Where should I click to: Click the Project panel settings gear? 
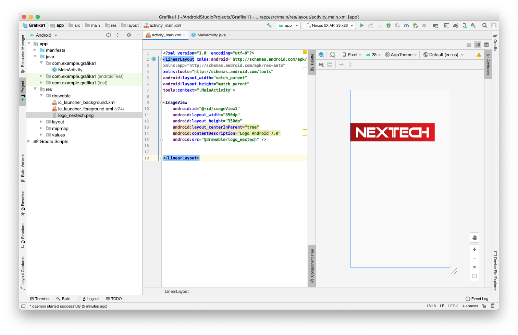(129, 35)
